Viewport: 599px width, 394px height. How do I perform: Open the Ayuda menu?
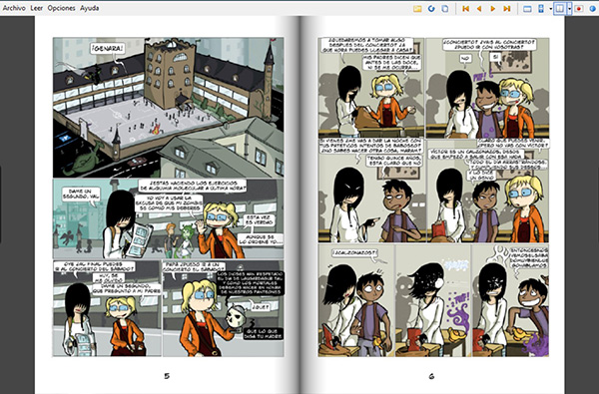pyautogui.click(x=90, y=8)
